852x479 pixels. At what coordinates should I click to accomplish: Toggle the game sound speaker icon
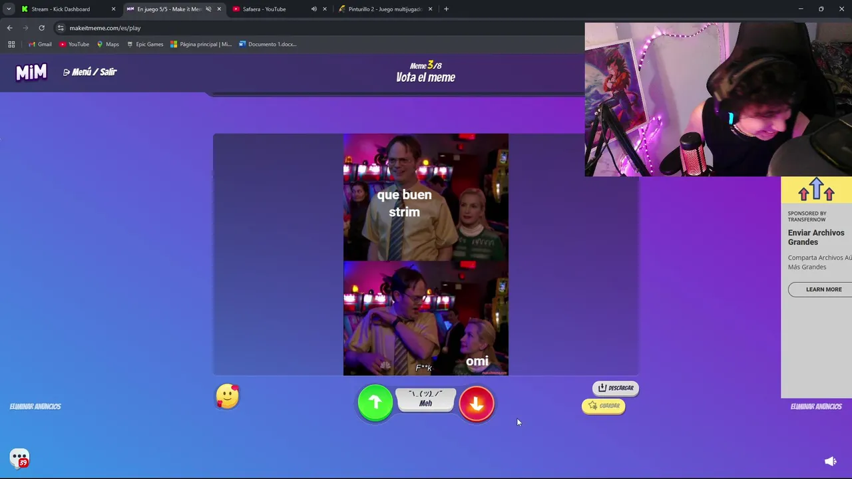831,461
